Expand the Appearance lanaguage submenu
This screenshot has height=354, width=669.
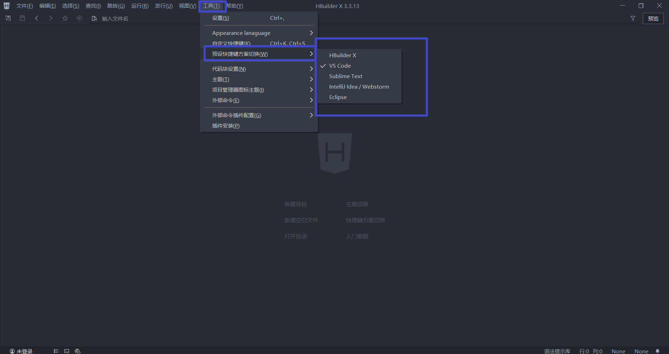point(259,33)
